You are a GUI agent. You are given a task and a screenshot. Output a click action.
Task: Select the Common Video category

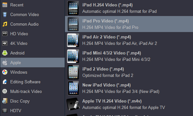(32, 15)
